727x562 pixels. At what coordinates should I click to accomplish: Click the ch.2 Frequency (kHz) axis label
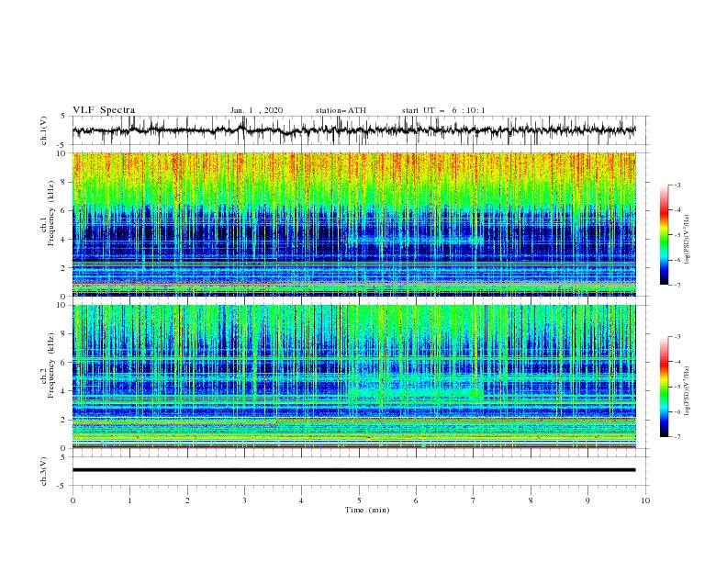[x=48, y=366]
